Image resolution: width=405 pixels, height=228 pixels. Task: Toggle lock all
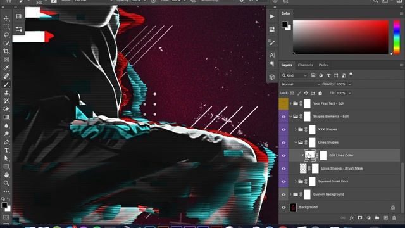320,93
